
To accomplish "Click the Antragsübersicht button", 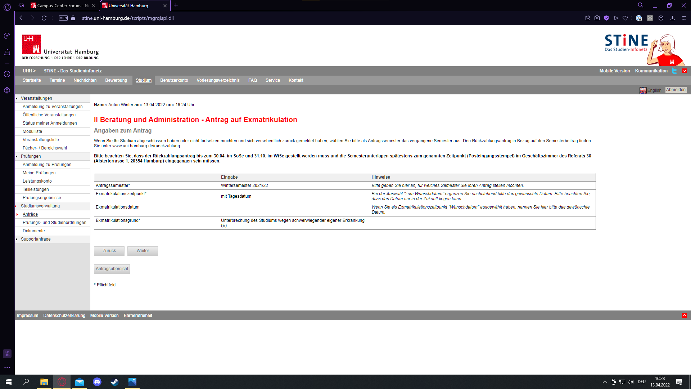I will coord(112,269).
